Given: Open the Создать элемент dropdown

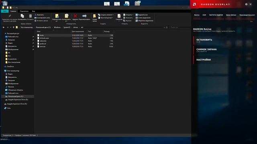Looking at the screenshot, I should pyautogui.click(x=106, y=15).
